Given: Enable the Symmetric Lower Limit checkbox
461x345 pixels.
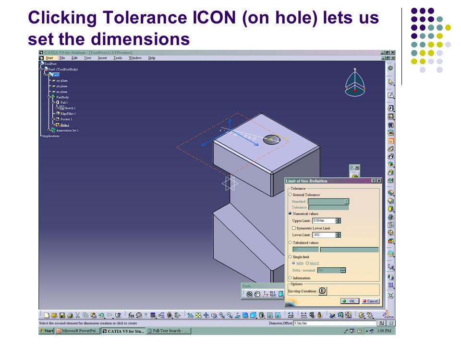Looking at the screenshot, I should pyautogui.click(x=294, y=228).
